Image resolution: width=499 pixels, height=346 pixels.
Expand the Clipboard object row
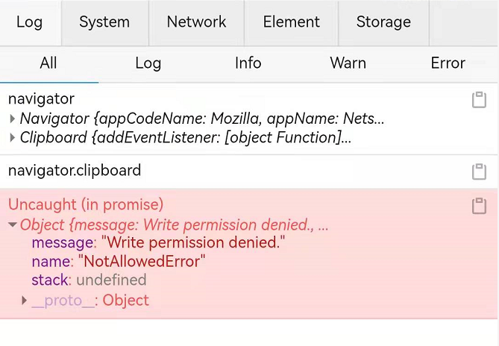click(13, 138)
